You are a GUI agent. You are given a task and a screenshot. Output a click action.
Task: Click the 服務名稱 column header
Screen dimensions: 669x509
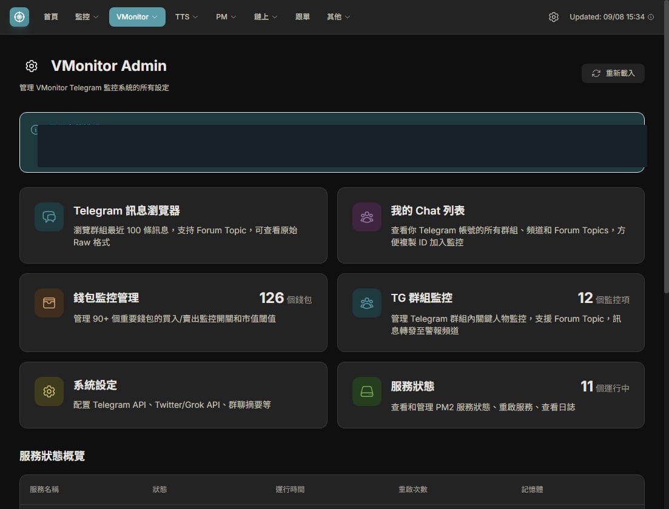(44, 490)
